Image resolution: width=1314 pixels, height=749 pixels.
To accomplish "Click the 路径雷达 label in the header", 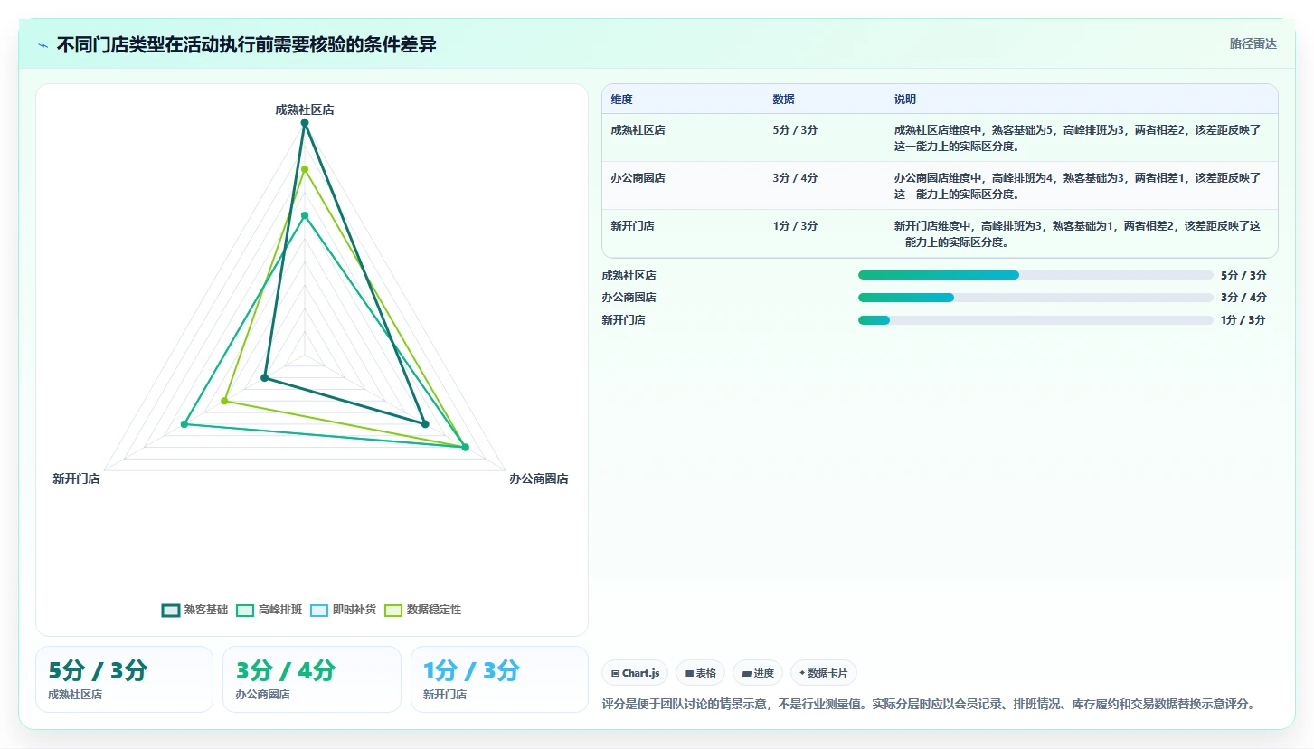I will (x=1253, y=43).
